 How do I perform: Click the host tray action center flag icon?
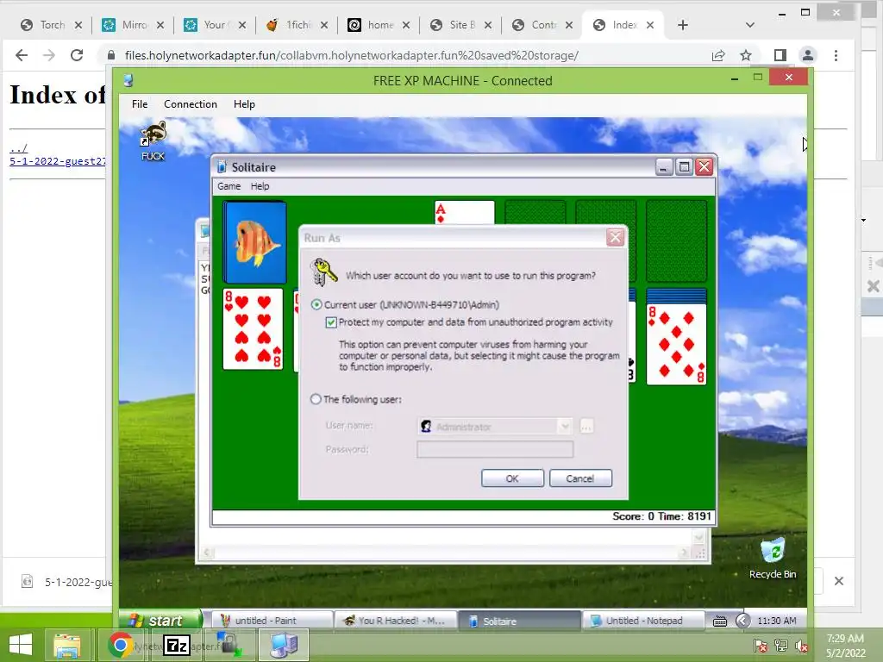point(761,646)
